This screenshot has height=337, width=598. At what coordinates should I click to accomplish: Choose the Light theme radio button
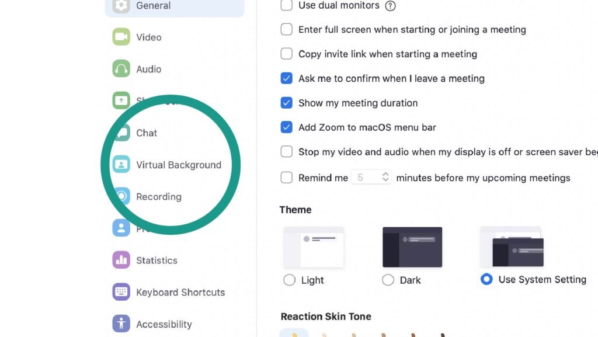pyautogui.click(x=289, y=280)
